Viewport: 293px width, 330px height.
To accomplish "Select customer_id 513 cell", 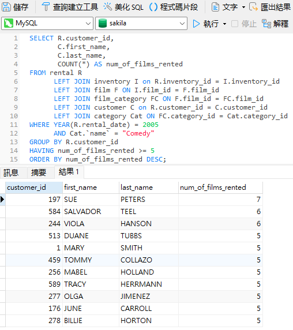I will click(34, 236).
